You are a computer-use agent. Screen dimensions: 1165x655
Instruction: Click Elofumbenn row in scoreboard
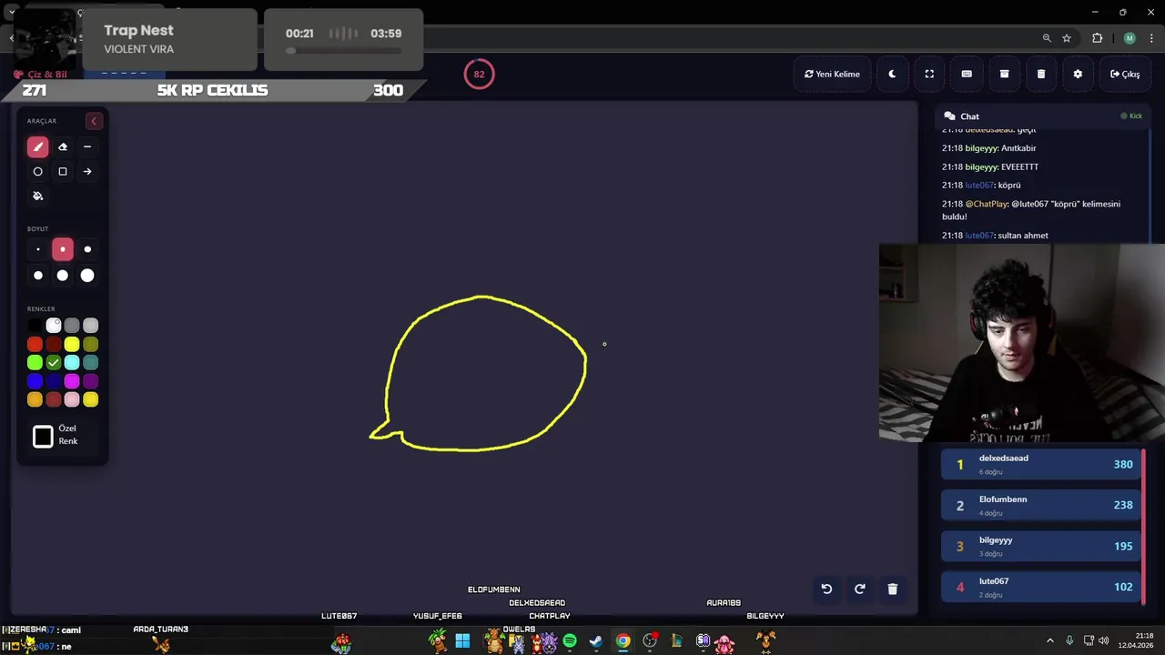click(1042, 505)
